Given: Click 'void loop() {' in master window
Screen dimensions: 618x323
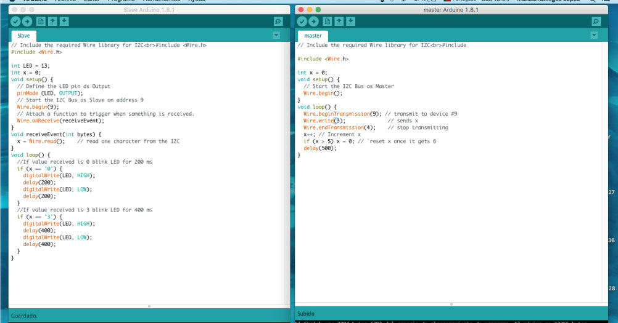Looking at the screenshot, I should point(317,107).
